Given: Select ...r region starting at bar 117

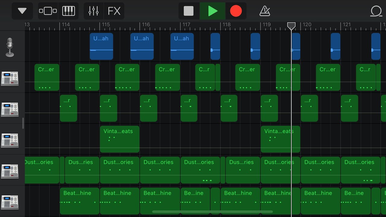Looking at the screenshot, I should (x=189, y=108).
